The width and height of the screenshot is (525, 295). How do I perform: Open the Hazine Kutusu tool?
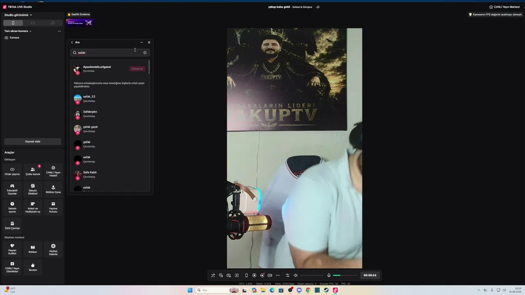tap(53, 207)
